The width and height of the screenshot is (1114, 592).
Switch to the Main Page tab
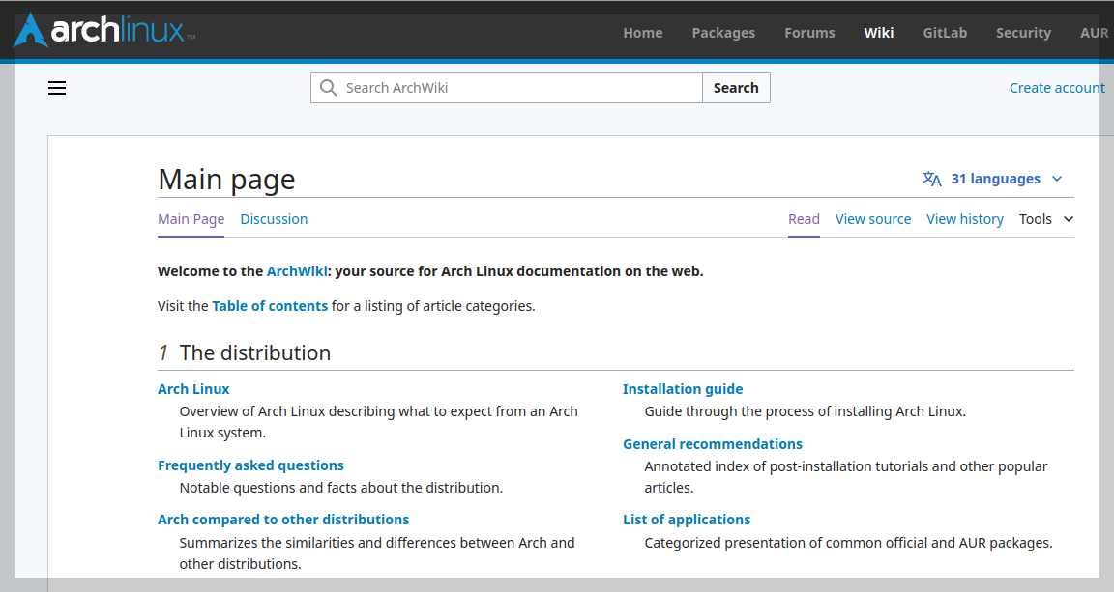point(191,219)
